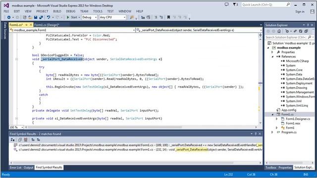Toggle a bookmark with the Bookmark icon
The image size is (317, 178).
coord(168,17)
